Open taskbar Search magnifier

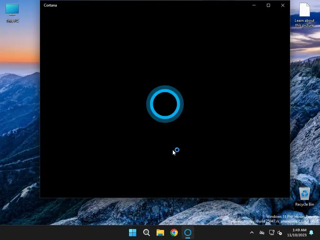[x=147, y=232]
